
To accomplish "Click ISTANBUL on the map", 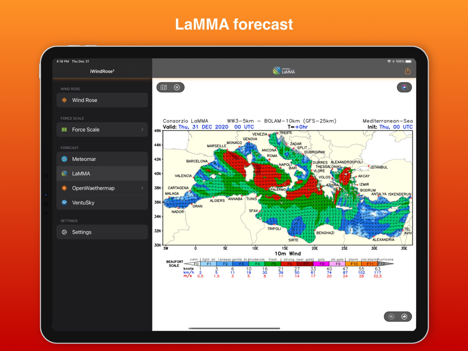I will [x=379, y=168].
